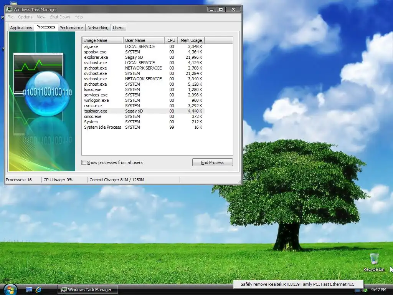Screen dimensions: 393x295
Task: Select svchost.exe using 2,708 K
Action: pyautogui.click(x=144, y=68)
